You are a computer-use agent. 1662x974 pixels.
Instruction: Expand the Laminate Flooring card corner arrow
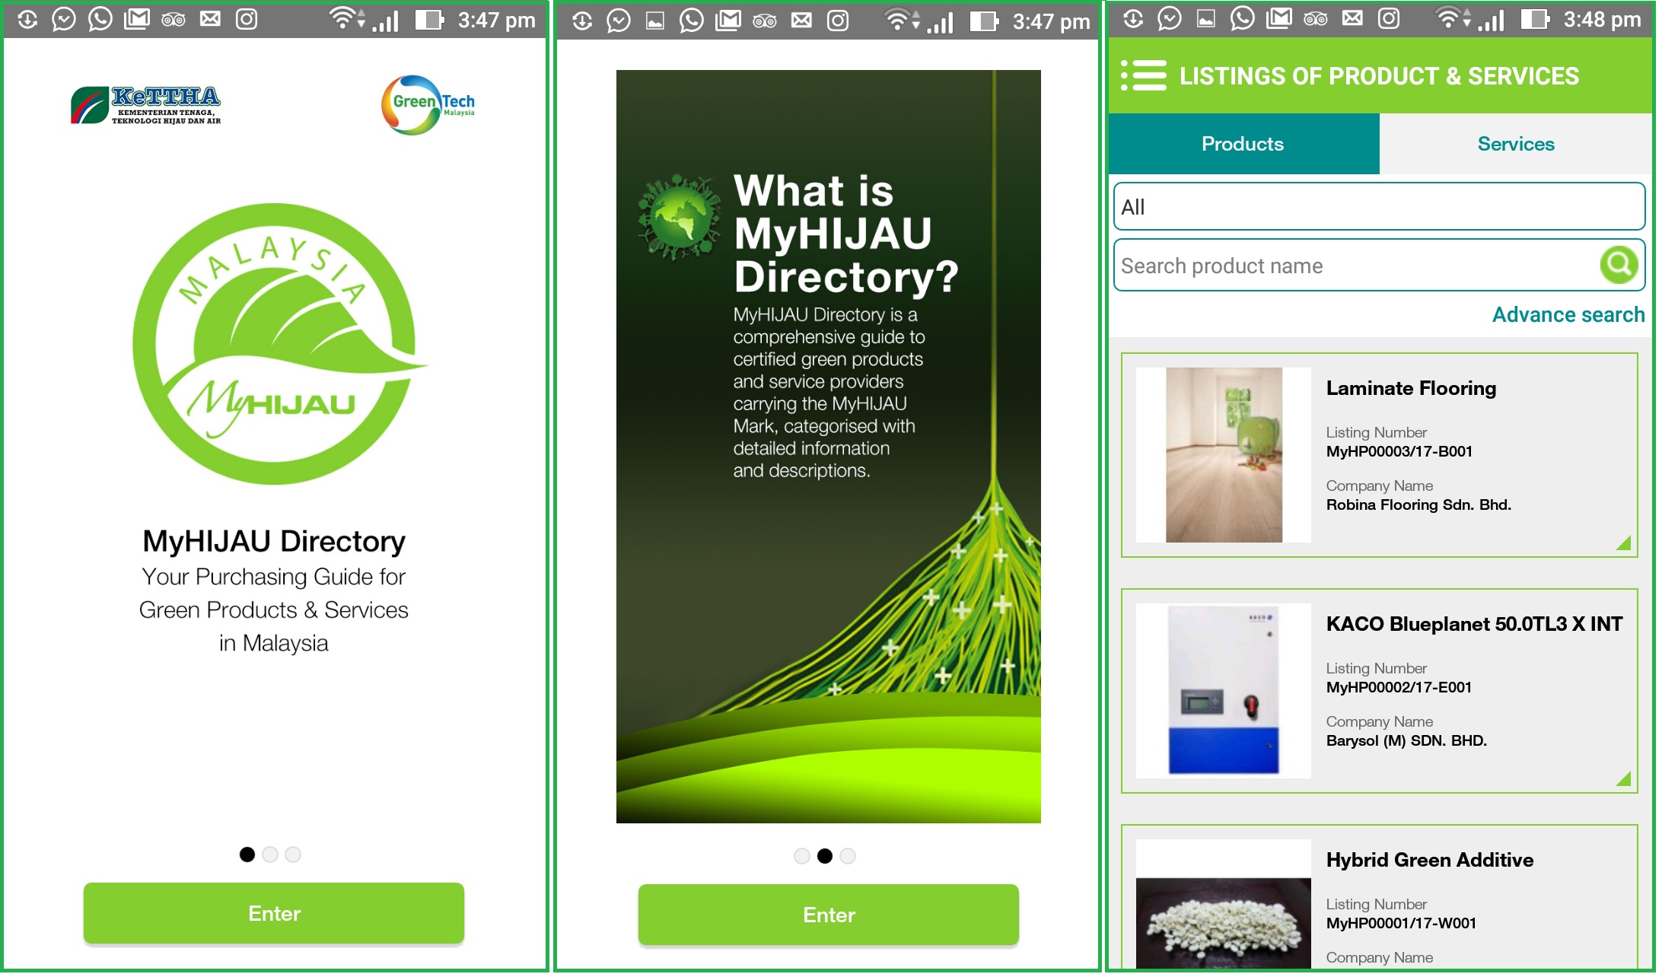tap(1623, 543)
